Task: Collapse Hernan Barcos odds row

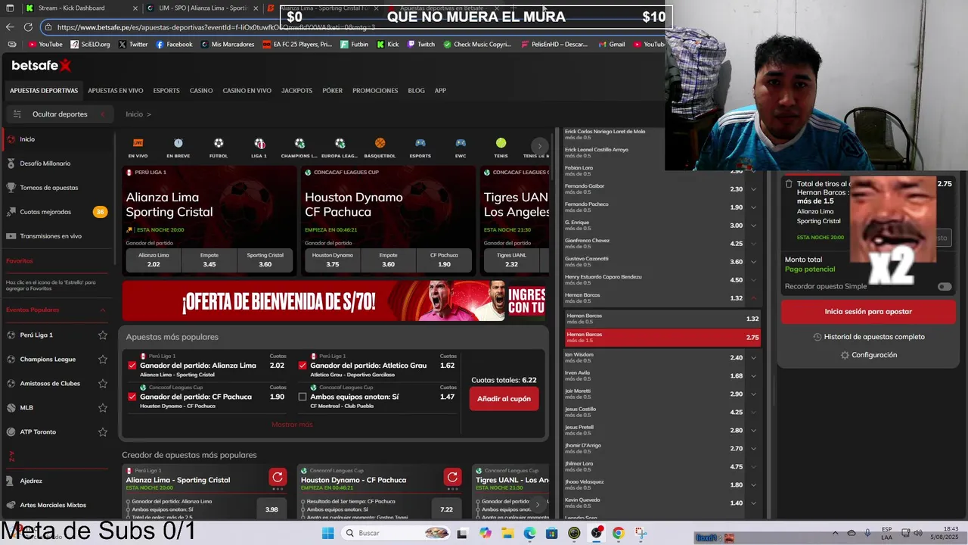Action: pyautogui.click(x=753, y=298)
